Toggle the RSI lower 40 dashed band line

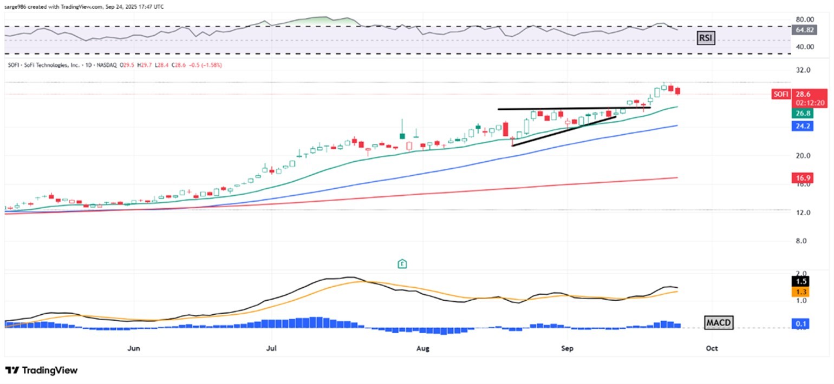(379, 54)
